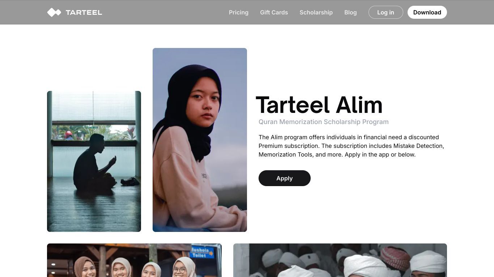Select the silhouette praying man photo

coord(94,161)
